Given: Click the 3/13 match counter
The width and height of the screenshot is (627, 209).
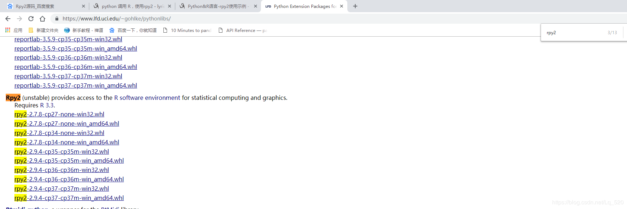Looking at the screenshot, I should click(612, 33).
